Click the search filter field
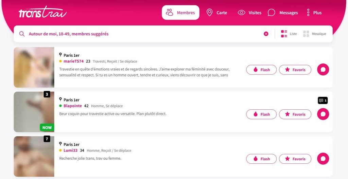The image size is (348, 179). point(136,34)
